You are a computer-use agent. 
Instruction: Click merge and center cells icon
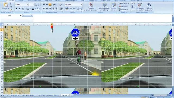coord(61,8)
